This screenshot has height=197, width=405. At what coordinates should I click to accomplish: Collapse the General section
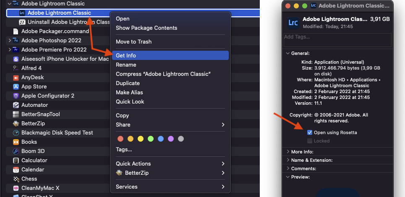(287, 54)
